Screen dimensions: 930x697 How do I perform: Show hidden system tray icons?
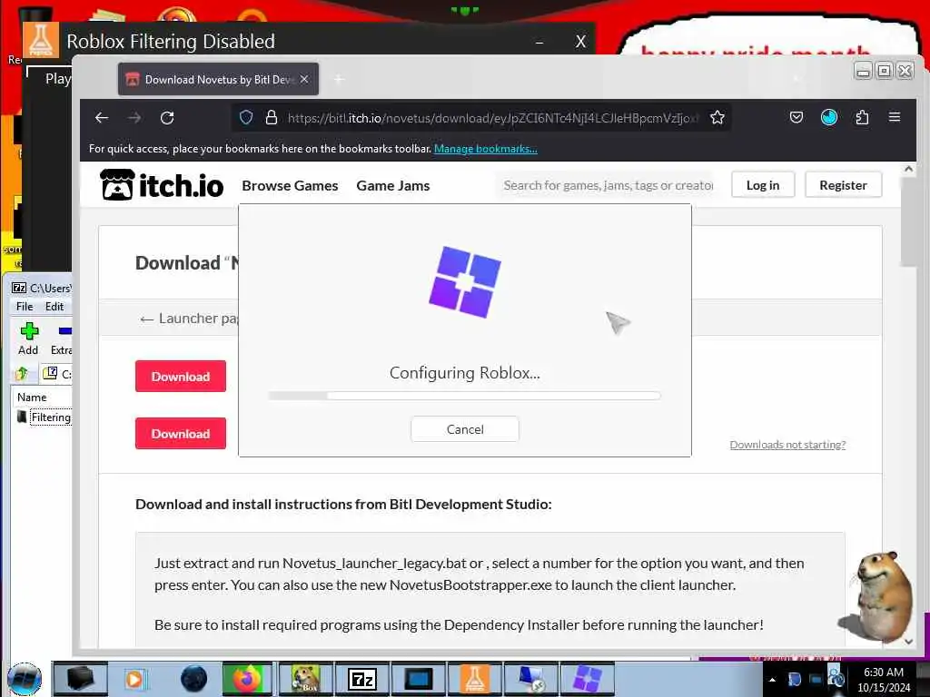point(772,679)
